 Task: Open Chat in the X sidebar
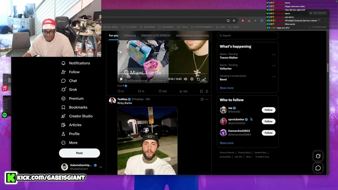(x=69, y=81)
